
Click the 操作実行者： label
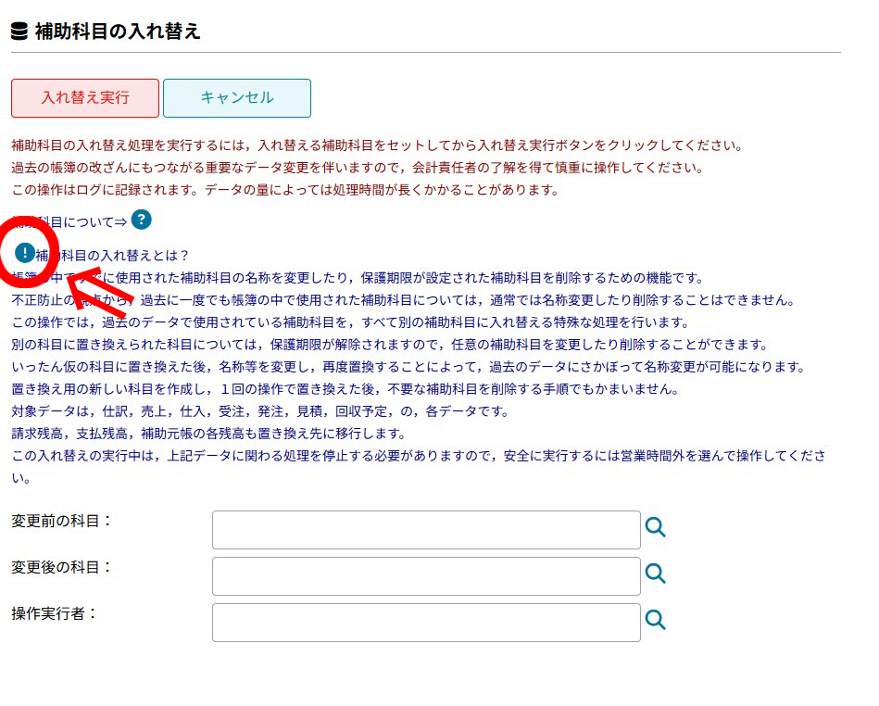click(x=55, y=613)
